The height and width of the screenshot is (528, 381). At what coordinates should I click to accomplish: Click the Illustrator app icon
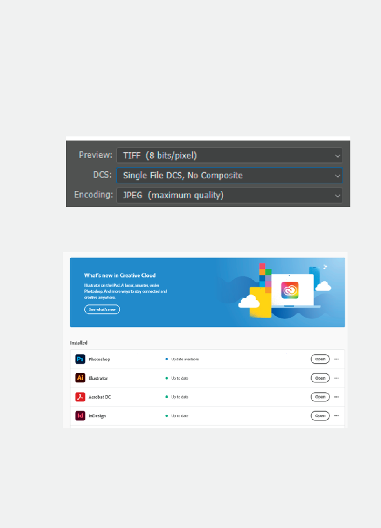[x=80, y=378]
